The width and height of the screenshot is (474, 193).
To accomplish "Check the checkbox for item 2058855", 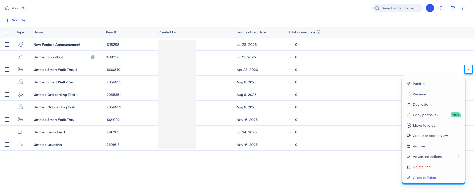I will (x=7, y=82).
